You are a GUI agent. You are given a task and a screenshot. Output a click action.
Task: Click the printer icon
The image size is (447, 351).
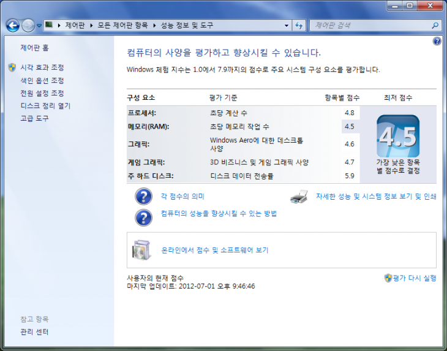click(299, 197)
